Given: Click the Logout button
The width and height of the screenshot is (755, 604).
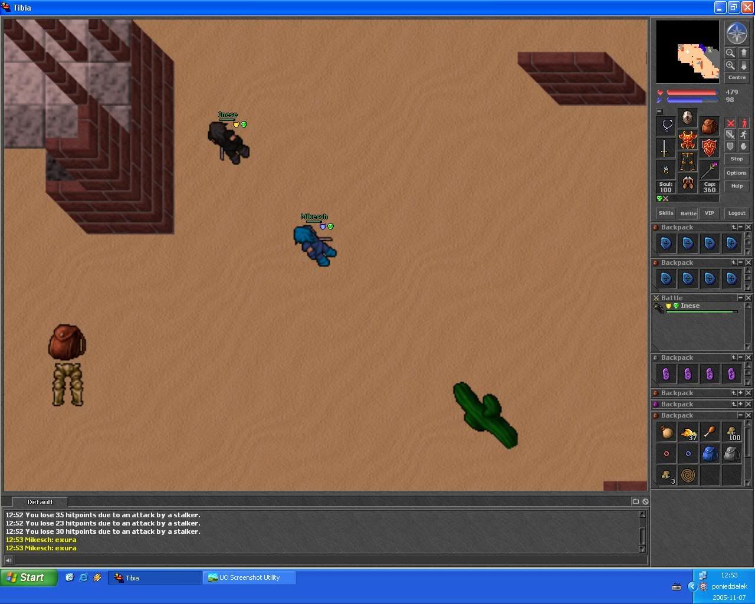Looking at the screenshot, I should pyautogui.click(x=737, y=213).
